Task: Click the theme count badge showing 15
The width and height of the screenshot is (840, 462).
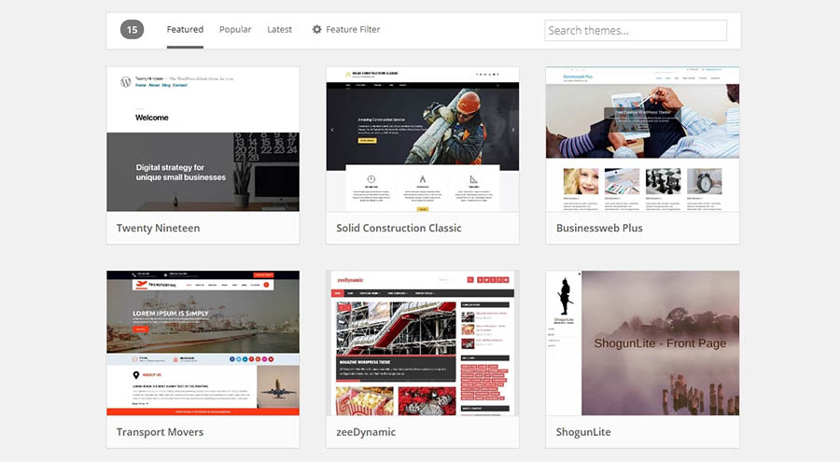Action: [x=133, y=30]
